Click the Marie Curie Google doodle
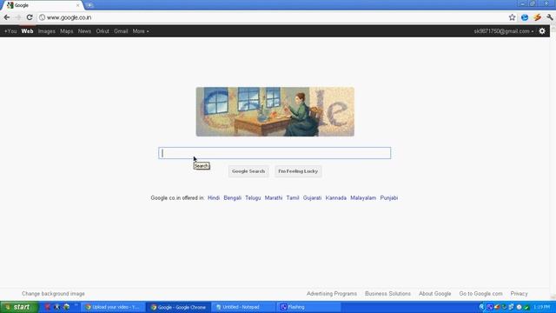The width and height of the screenshot is (556, 313). (275, 112)
